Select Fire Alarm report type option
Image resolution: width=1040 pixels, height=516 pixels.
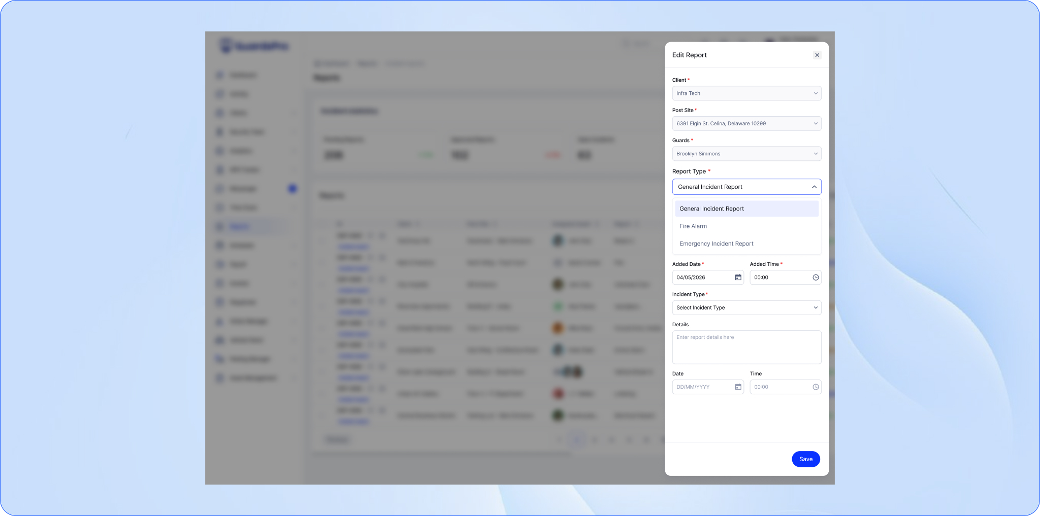tap(746, 226)
